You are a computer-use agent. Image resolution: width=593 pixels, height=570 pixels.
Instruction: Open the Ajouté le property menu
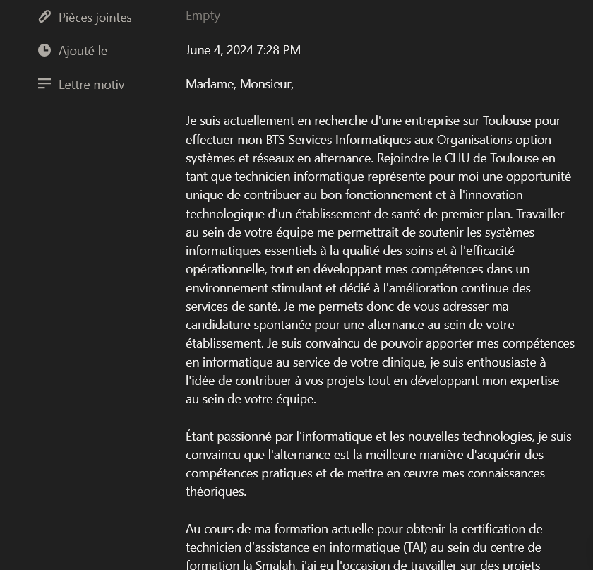point(83,50)
